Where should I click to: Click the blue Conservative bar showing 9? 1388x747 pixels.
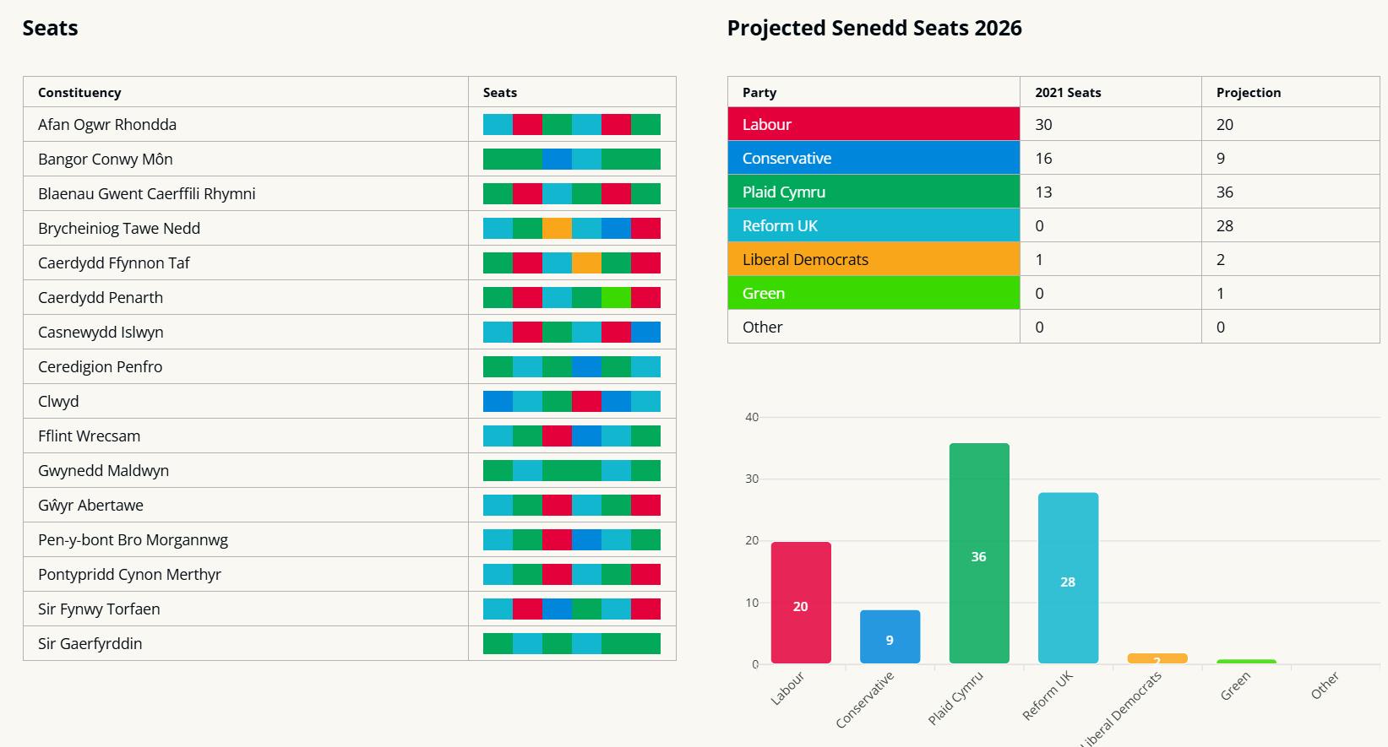pyautogui.click(x=890, y=636)
